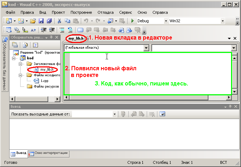The height and width of the screenshot is (167, 241).
Task: Open the Вид menu
Action: [43, 12]
